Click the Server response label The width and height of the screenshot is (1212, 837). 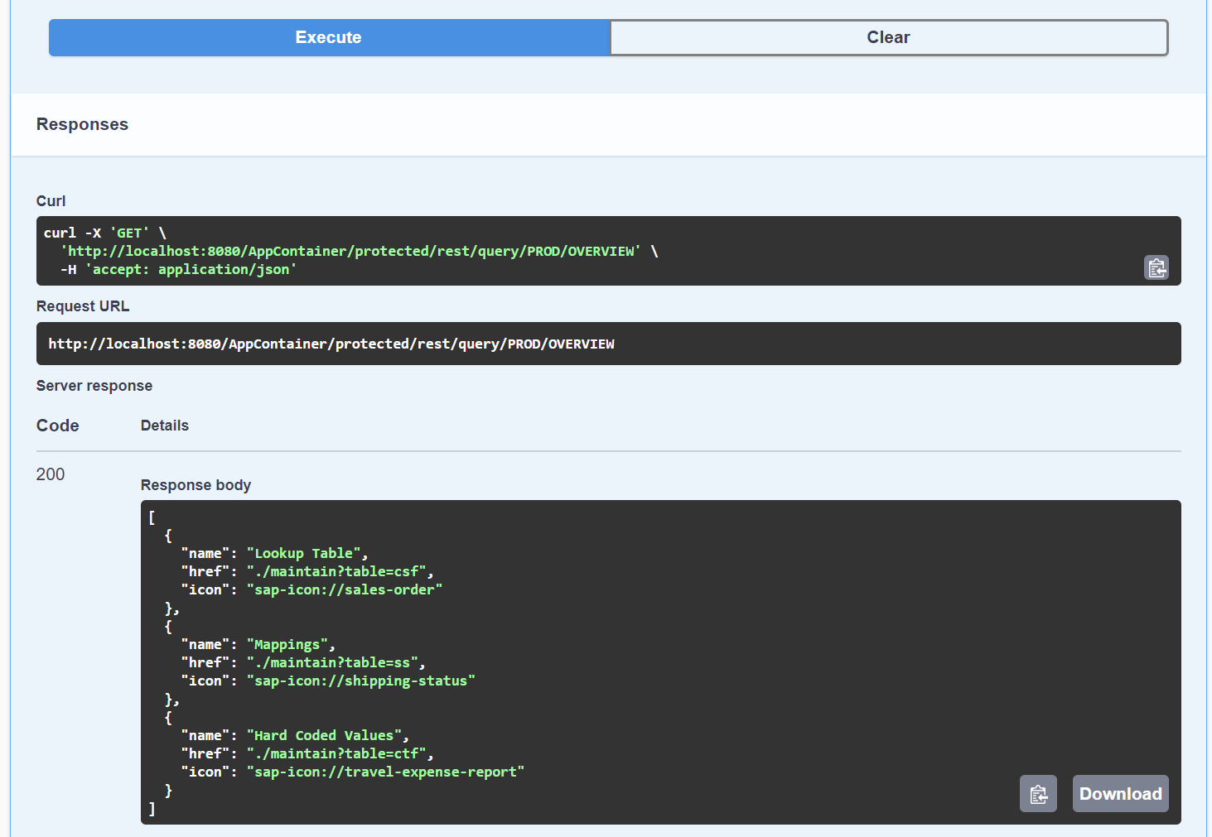[94, 386]
